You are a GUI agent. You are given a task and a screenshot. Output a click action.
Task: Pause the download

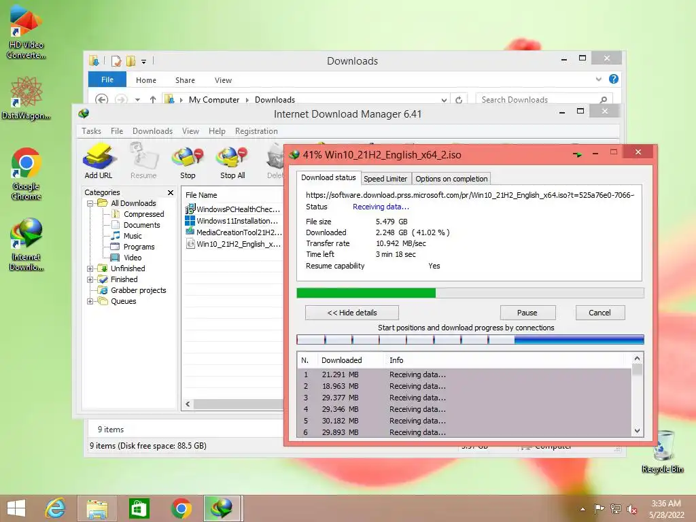[x=527, y=313]
